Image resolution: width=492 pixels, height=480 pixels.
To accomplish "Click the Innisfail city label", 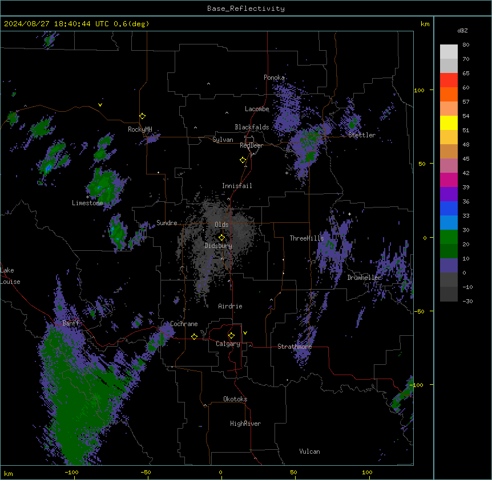I will (237, 186).
